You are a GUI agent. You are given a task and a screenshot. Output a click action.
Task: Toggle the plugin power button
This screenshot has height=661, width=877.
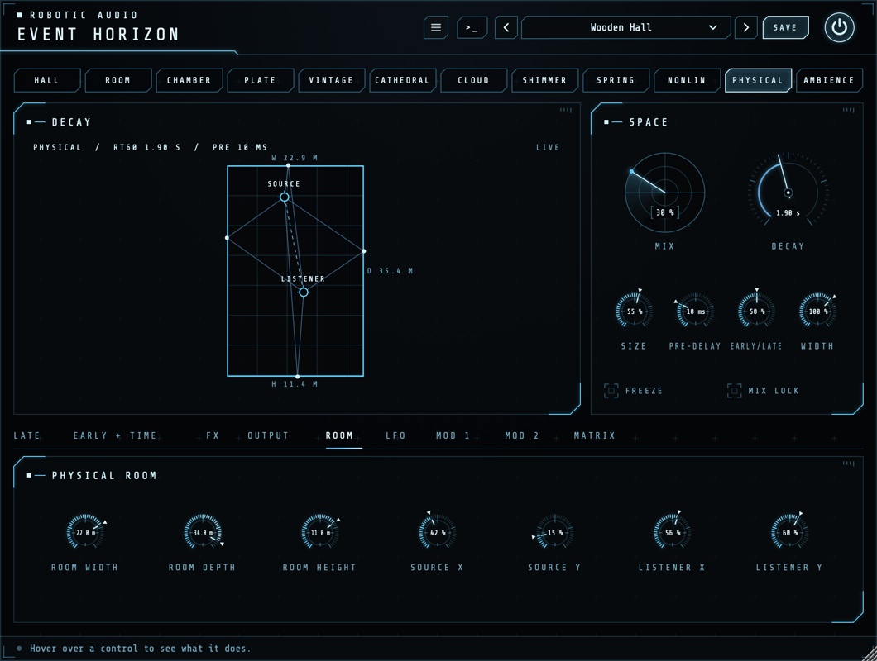(839, 27)
